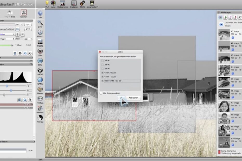Activate the SRD dust removal tool

click(40, 61)
